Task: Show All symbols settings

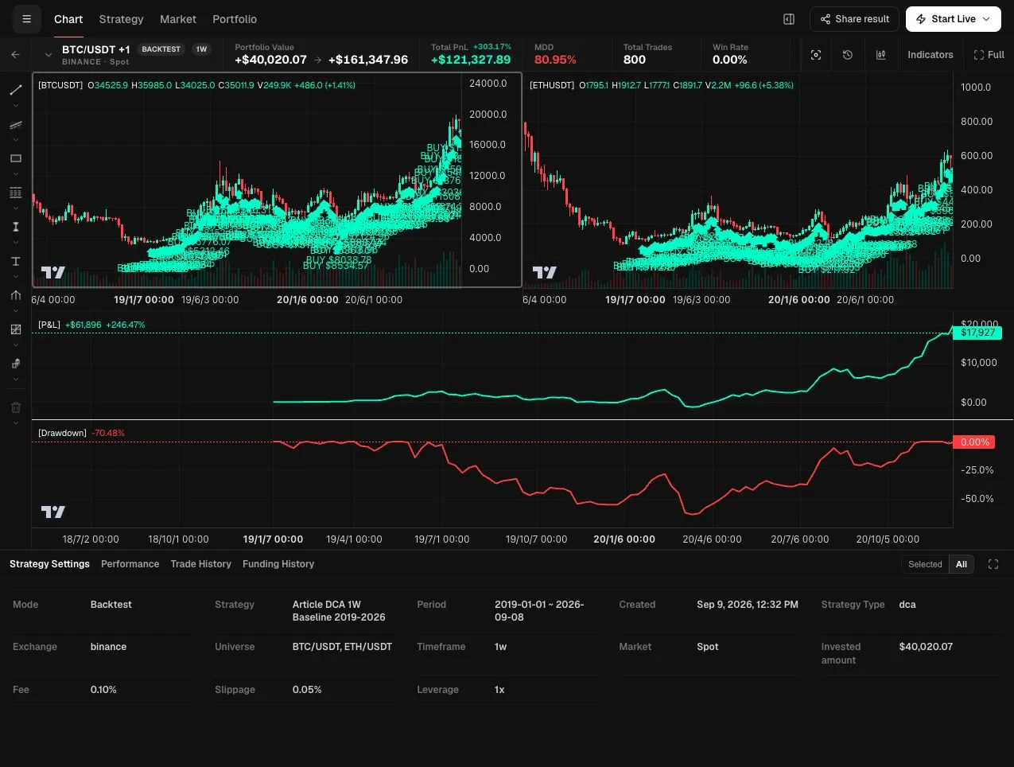Action: (962, 564)
